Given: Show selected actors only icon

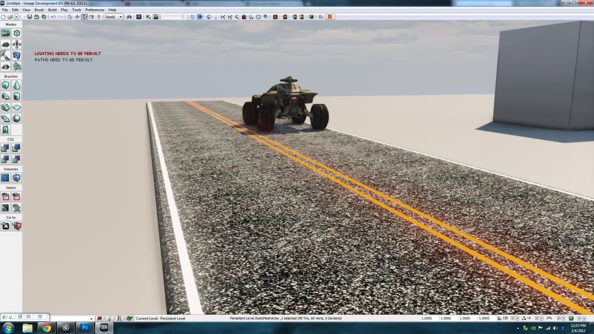Looking at the screenshot, I should [x=5, y=197].
